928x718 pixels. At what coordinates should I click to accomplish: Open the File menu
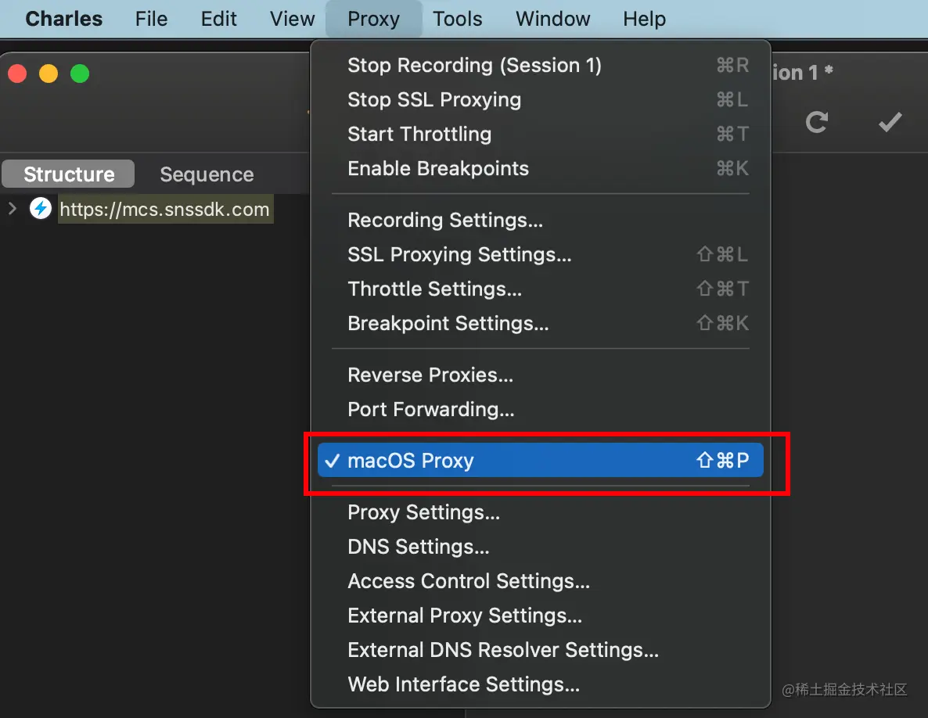pos(151,19)
